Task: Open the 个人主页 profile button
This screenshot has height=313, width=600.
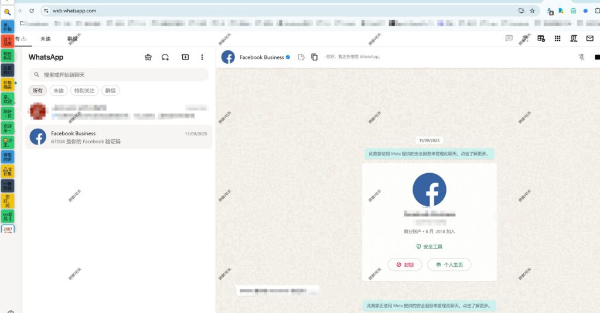Action: pos(449,264)
